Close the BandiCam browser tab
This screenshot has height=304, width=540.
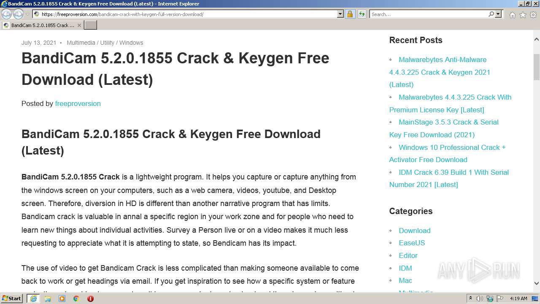[79, 25]
